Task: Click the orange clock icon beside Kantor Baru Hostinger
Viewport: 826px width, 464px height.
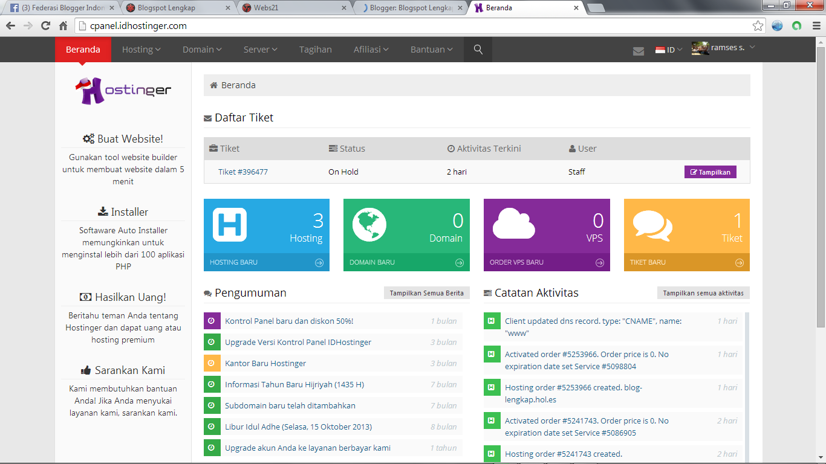Action: (212, 363)
